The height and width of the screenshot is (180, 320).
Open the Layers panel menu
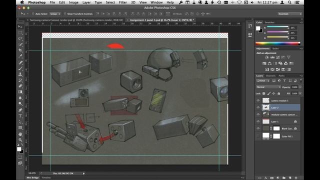(301, 76)
